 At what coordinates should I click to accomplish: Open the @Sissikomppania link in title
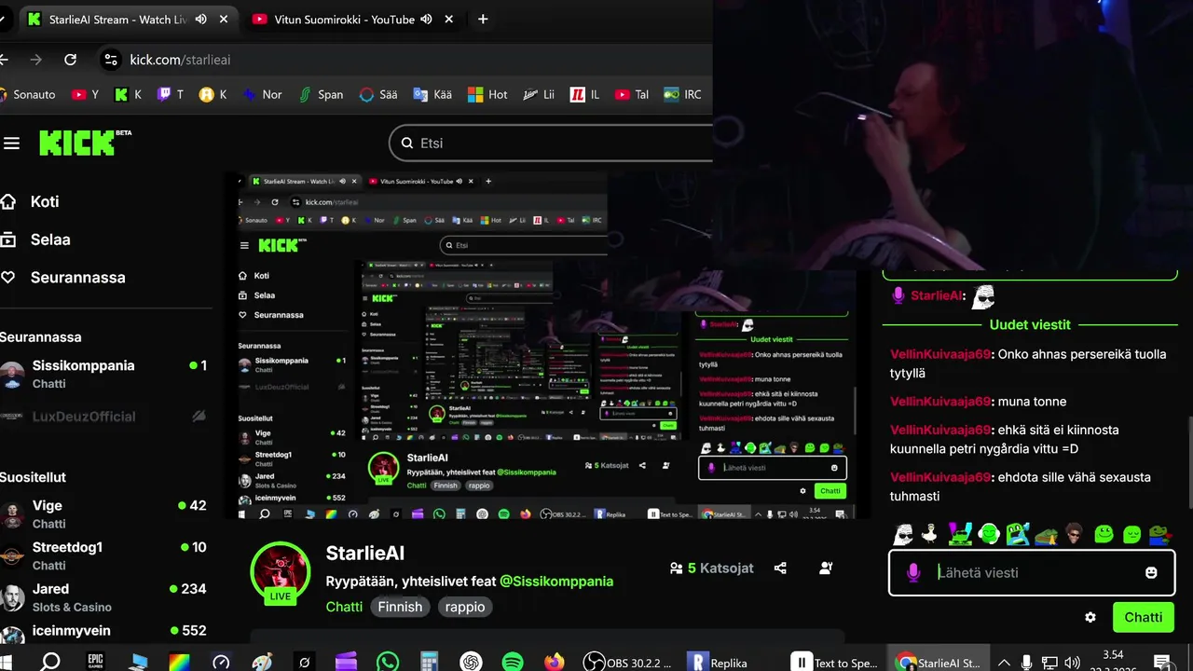[x=556, y=581]
